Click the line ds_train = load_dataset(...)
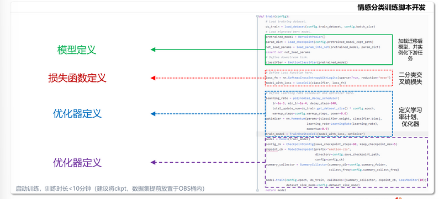The image size is (439, 199). pyautogui.click(x=320, y=26)
